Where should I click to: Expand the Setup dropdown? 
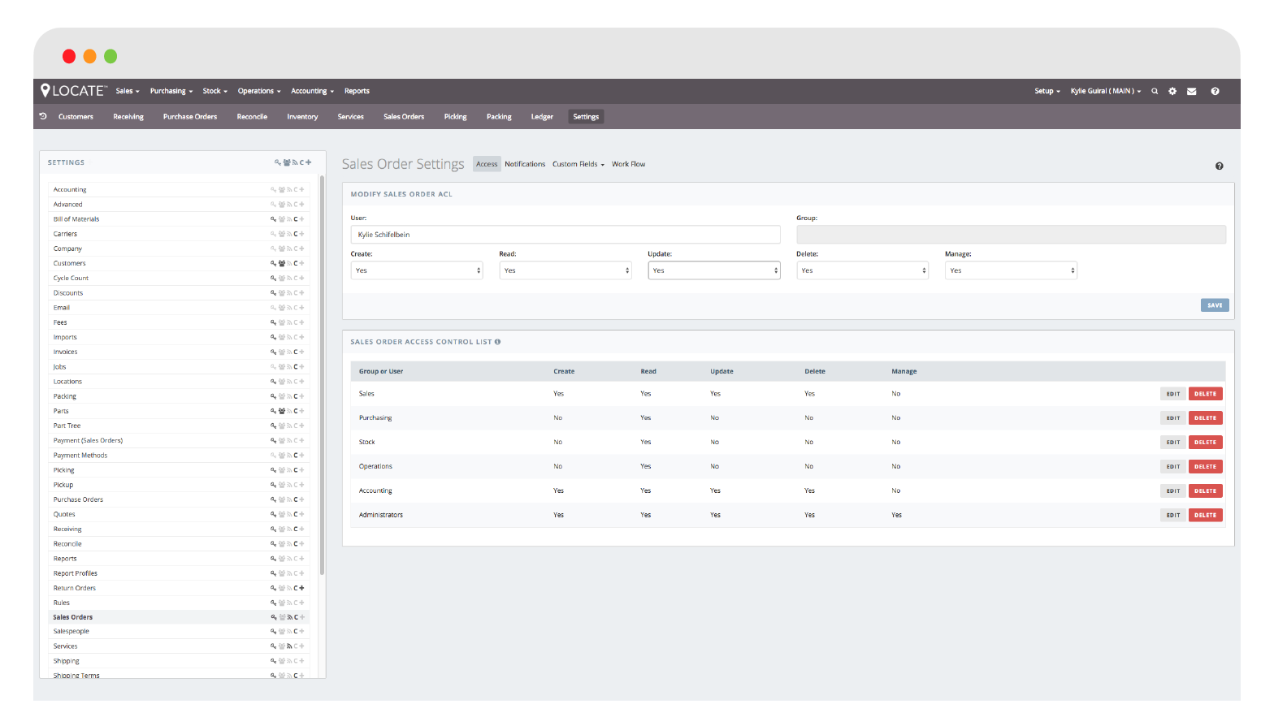1047,91
